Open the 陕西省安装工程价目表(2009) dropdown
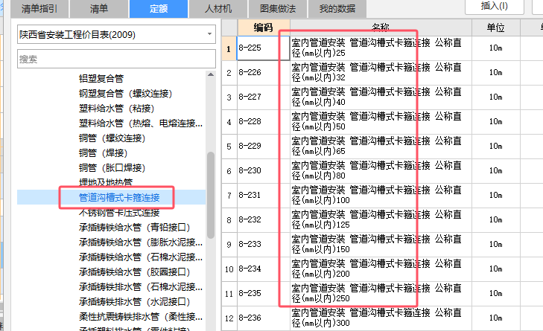The width and height of the screenshot is (543, 331). [x=116, y=34]
